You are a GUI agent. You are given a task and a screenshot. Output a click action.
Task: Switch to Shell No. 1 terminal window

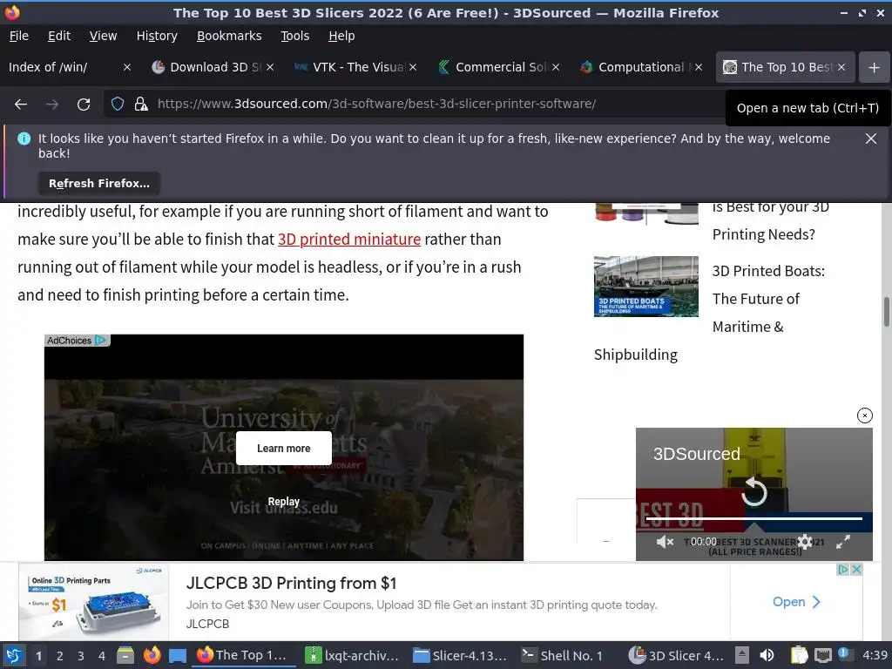click(564, 656)
